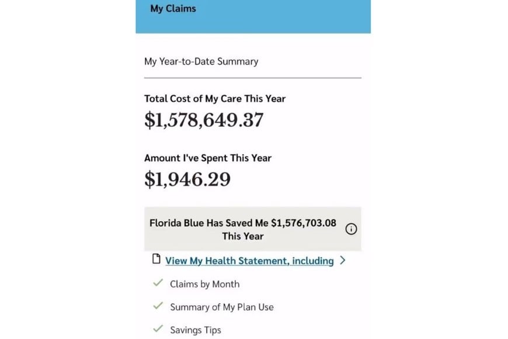Viewport: 508px width, 339px height.
Task: Click the green checkmark beside Savings Tips
Action: 157,329
